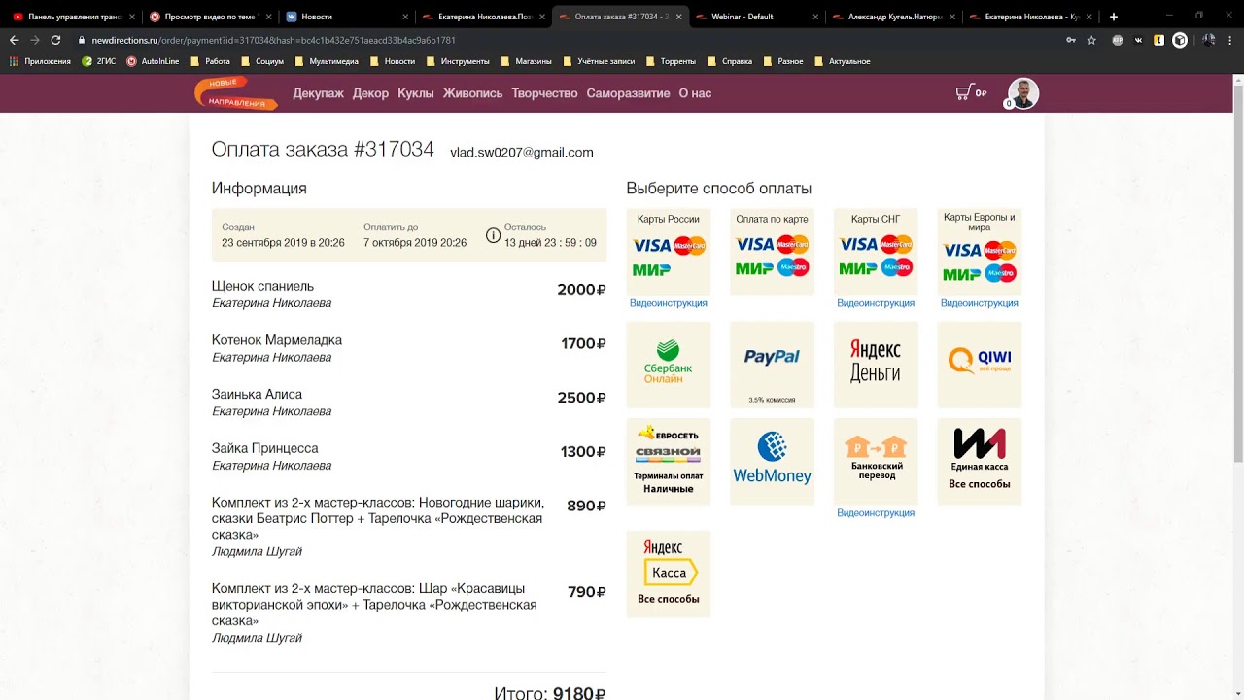Open Видеоинструкция link under Банковский перевод
The image size is (1244, 700).
pyautogui.click(x=876, y=513)
